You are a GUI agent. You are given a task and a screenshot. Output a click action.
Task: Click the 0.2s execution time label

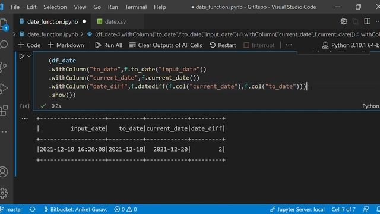click(56, 106)
